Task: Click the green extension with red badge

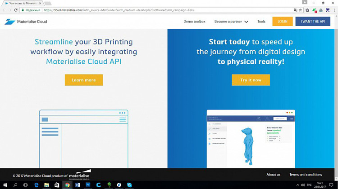Action: [315, 10]
